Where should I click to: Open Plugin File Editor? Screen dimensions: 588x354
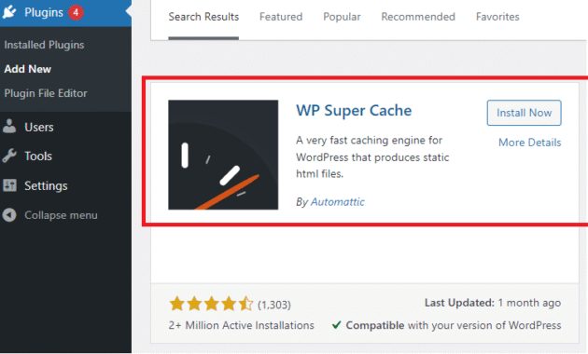tap(46, 93)
